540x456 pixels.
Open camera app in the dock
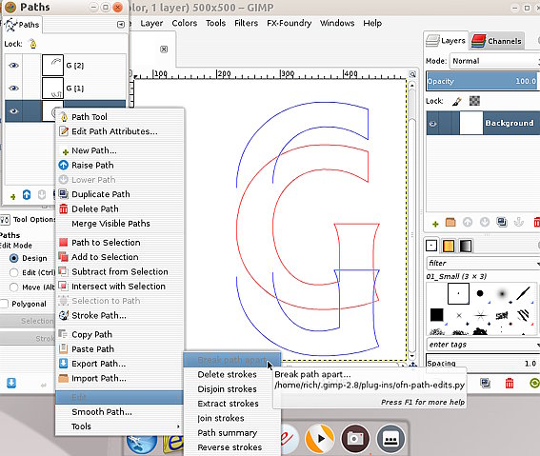pyautogui.click(x=355, y=439)
